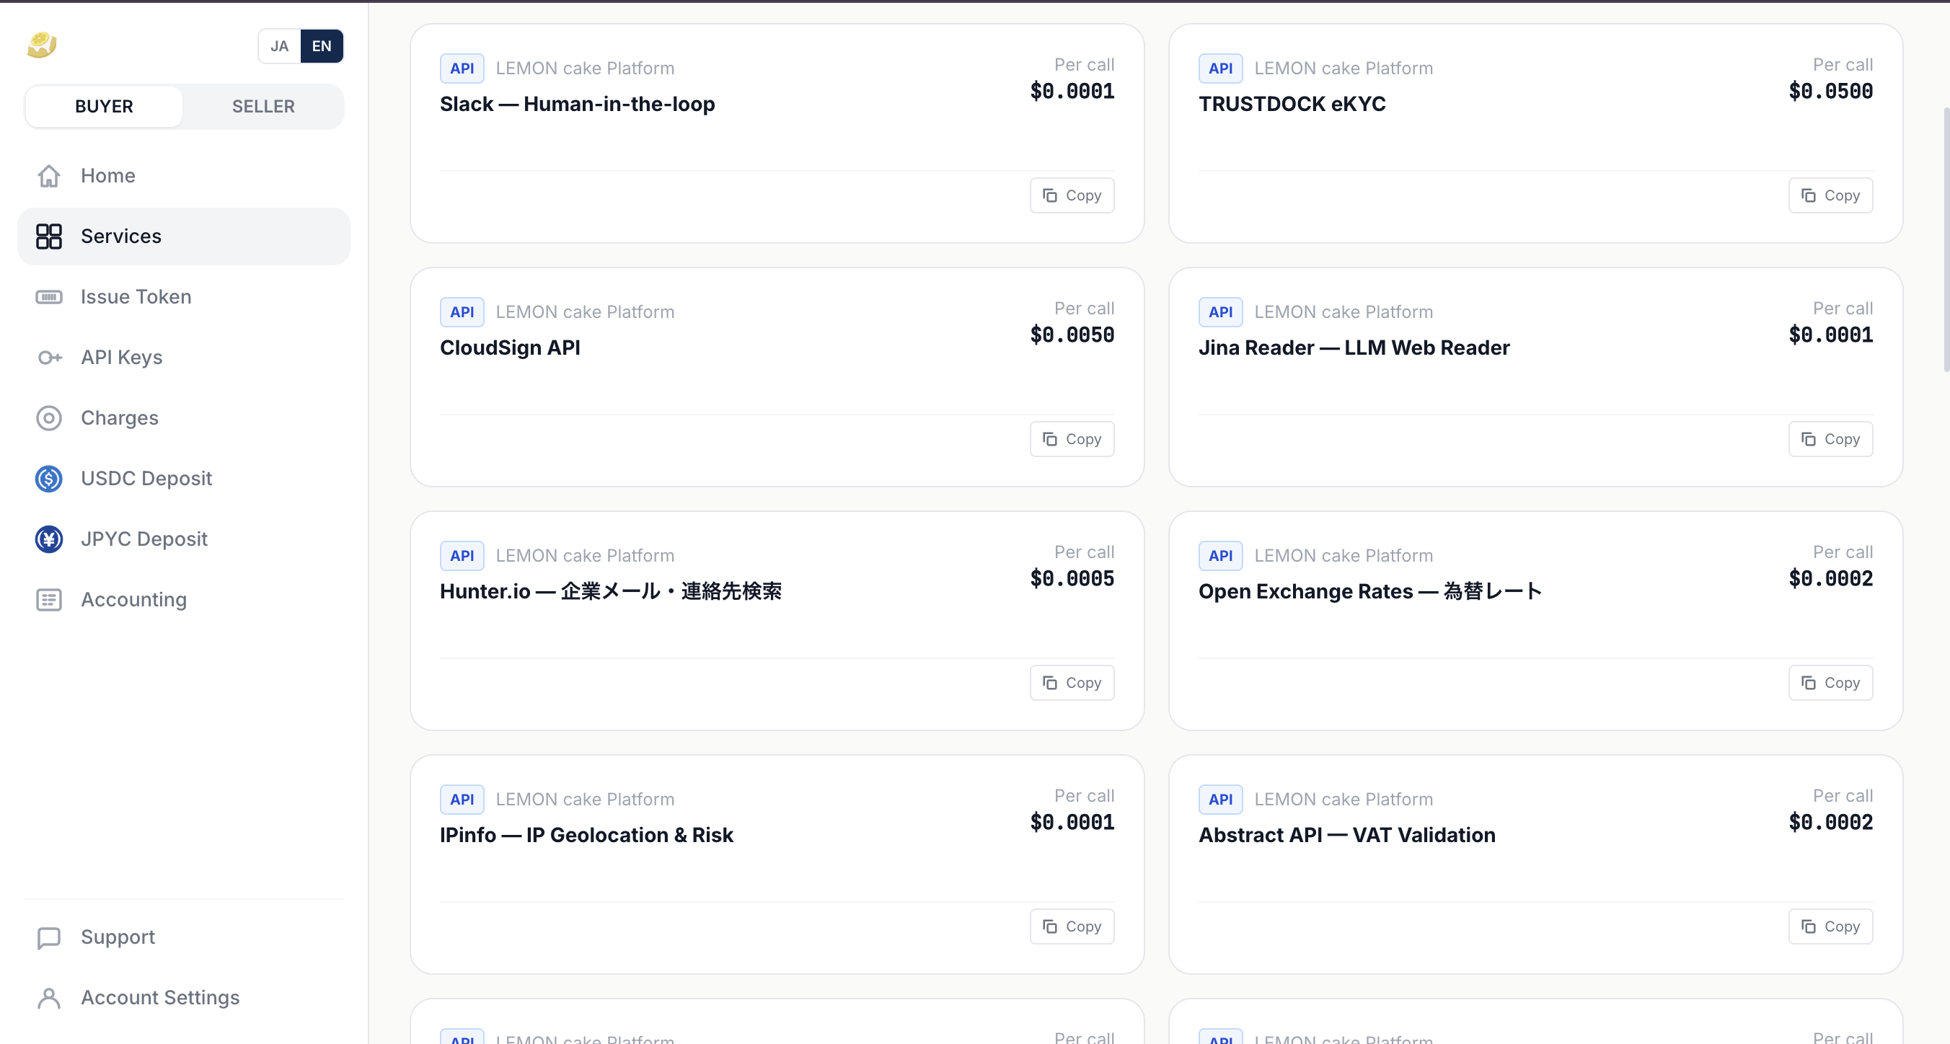The image size is (1950, 1044).
Task: Open USDC Deposit page
Action: [x=184, y=479]
